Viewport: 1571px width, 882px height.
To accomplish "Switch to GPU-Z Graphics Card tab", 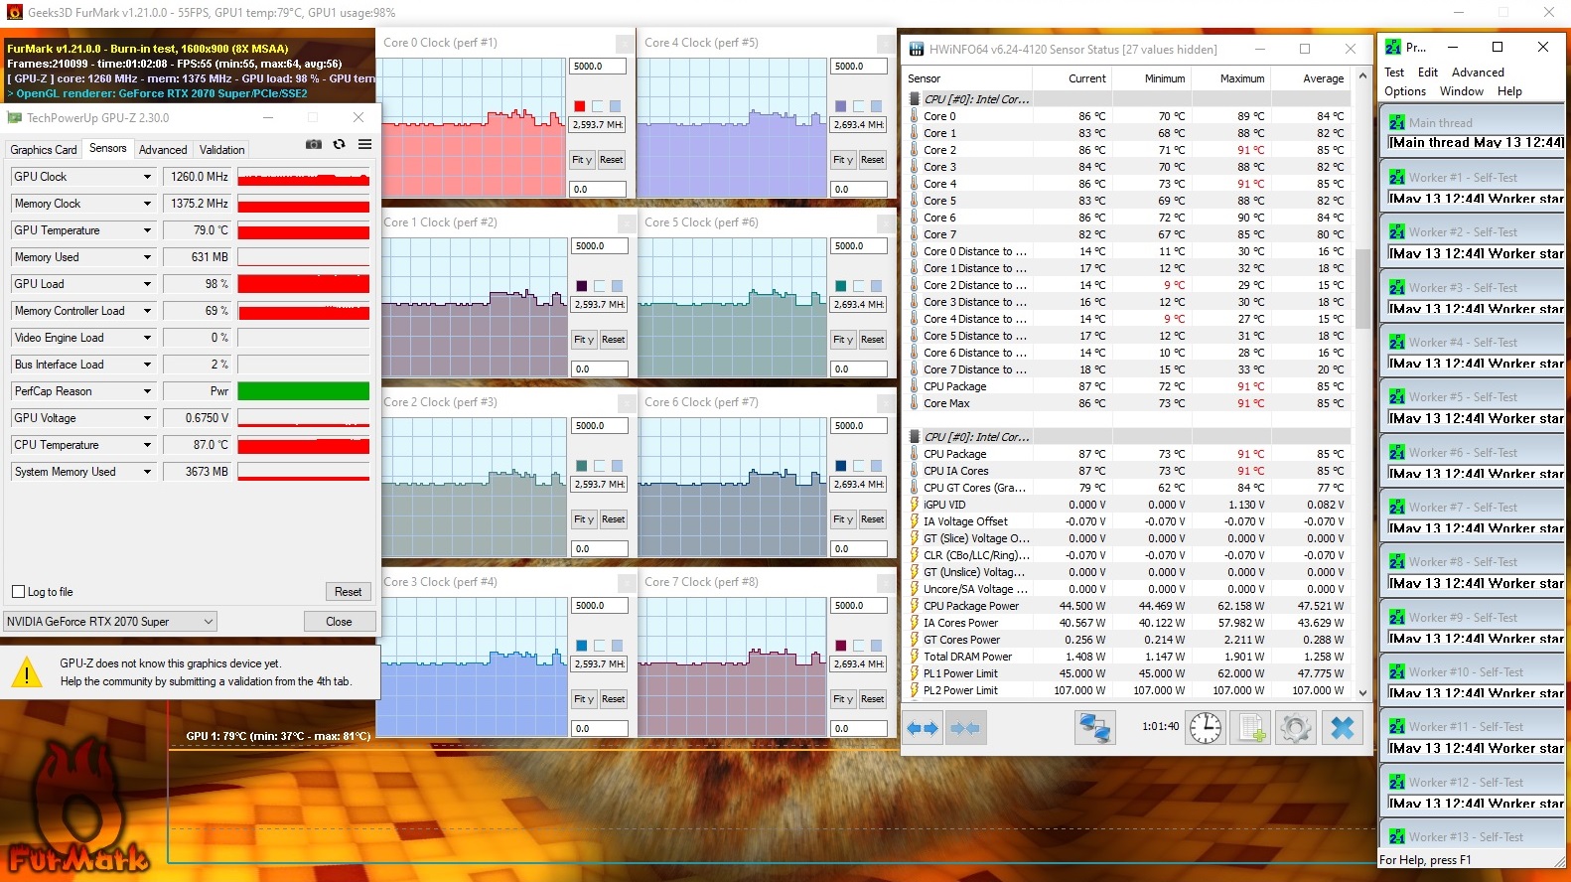I will click(44, 150).
